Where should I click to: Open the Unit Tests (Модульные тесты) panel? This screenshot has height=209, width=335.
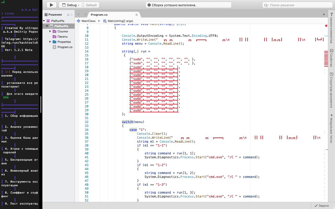coord(332,128)
